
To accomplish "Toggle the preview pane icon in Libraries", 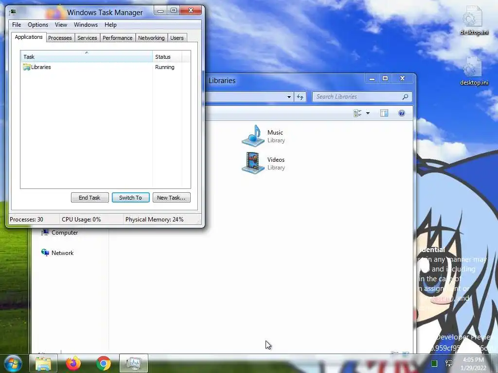I will tap(384, 113).
